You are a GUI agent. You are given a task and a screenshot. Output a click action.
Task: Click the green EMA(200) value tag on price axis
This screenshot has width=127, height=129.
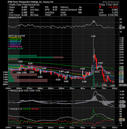coord(122,69)
